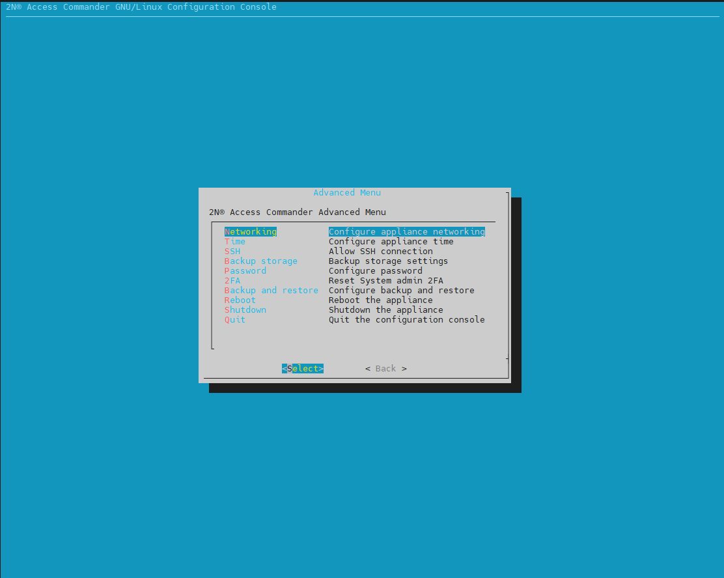Screen dimensions: 724x578
Task: Click 'Reboot the appliance' description
Action: pos(380,300)
